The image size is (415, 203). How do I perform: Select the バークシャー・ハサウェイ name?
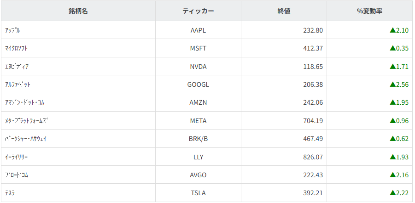coord(25,139)
